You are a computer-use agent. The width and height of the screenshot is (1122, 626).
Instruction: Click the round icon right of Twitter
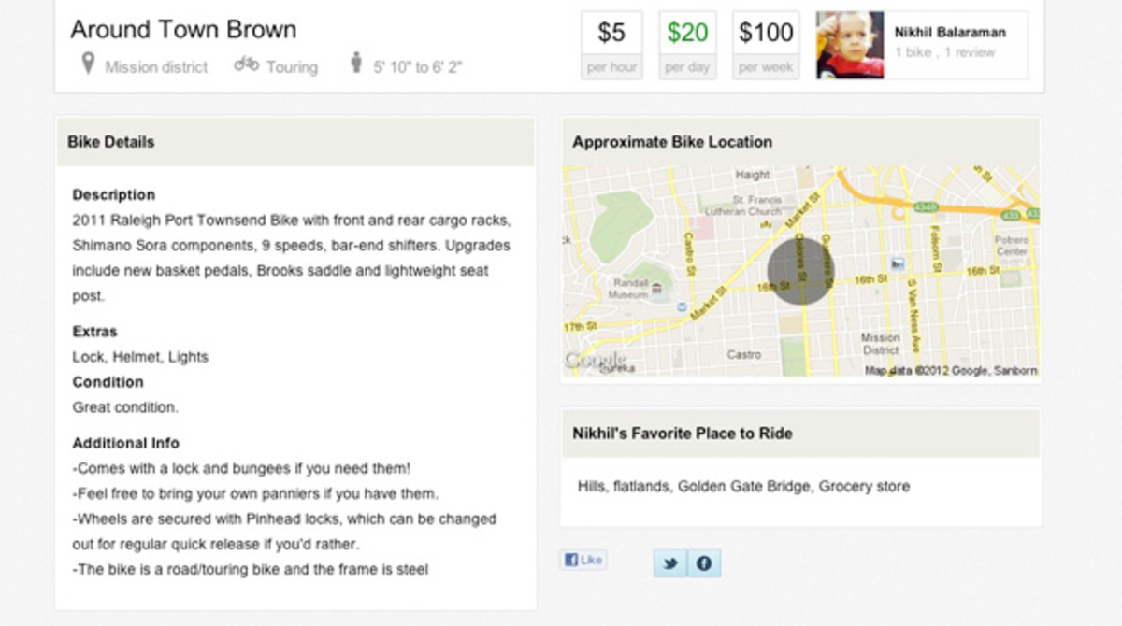pos(704,563)
